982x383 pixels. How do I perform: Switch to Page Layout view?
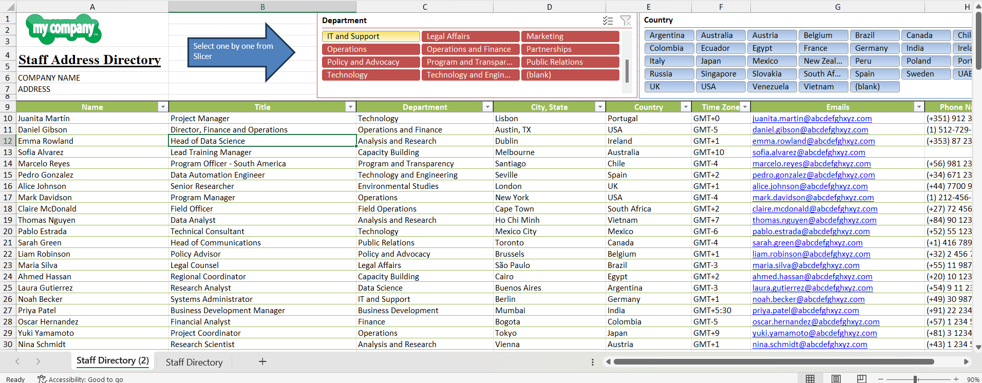point(836,379)
